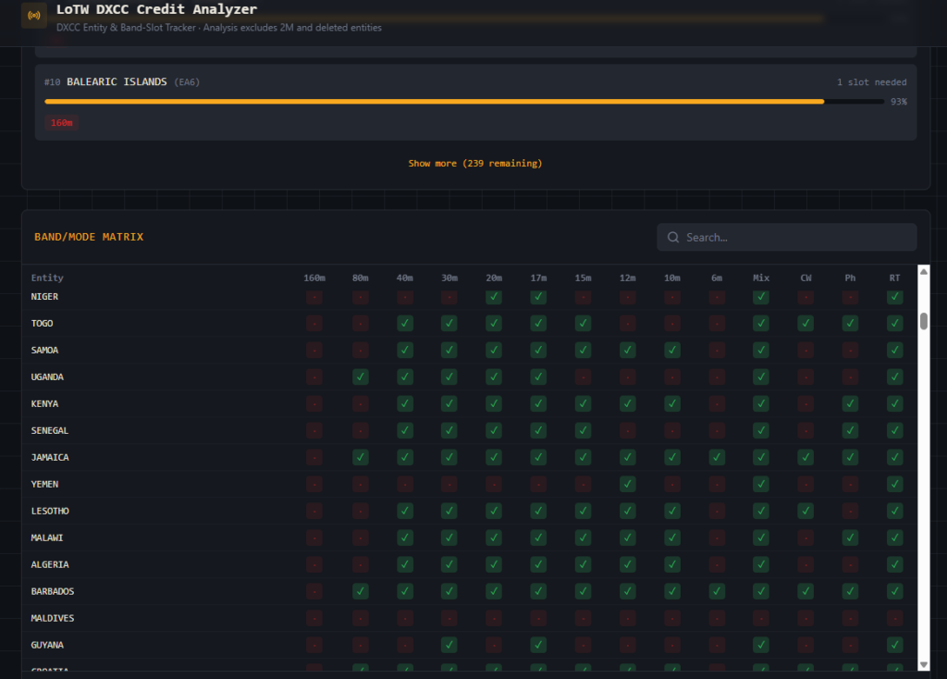Viewport: 947px width, 679px height.
Task: Click the radio antenna app logo icon
Action: (34, 16)
